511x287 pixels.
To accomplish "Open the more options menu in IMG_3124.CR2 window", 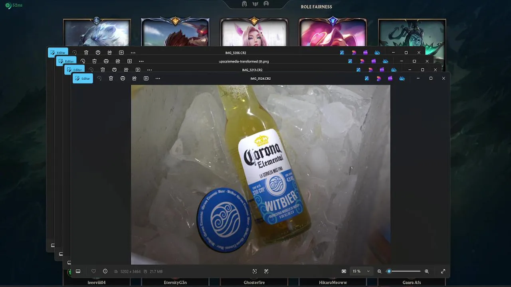I will pos(158,79).
